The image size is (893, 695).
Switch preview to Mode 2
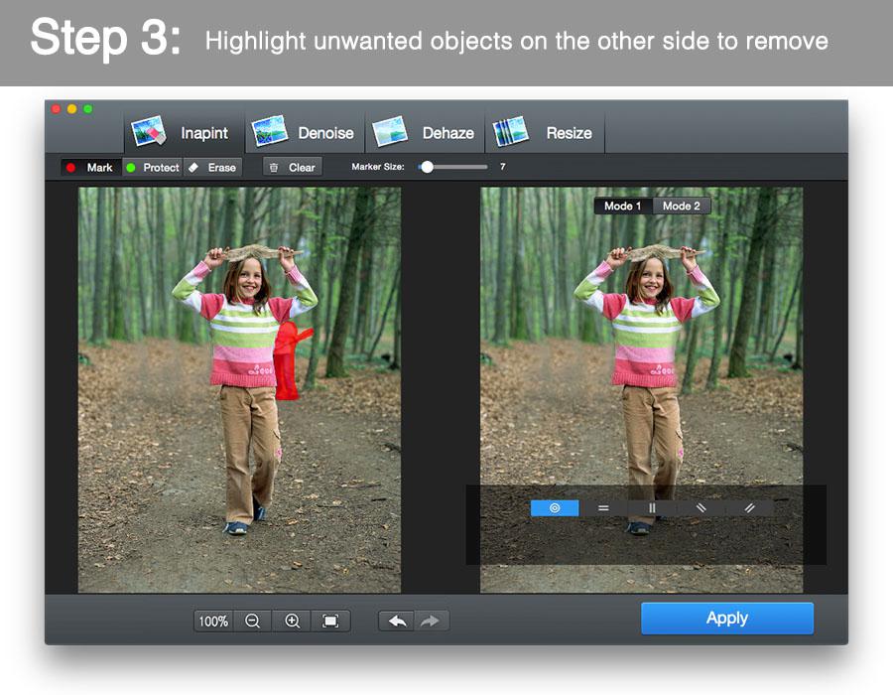(681, 206)
